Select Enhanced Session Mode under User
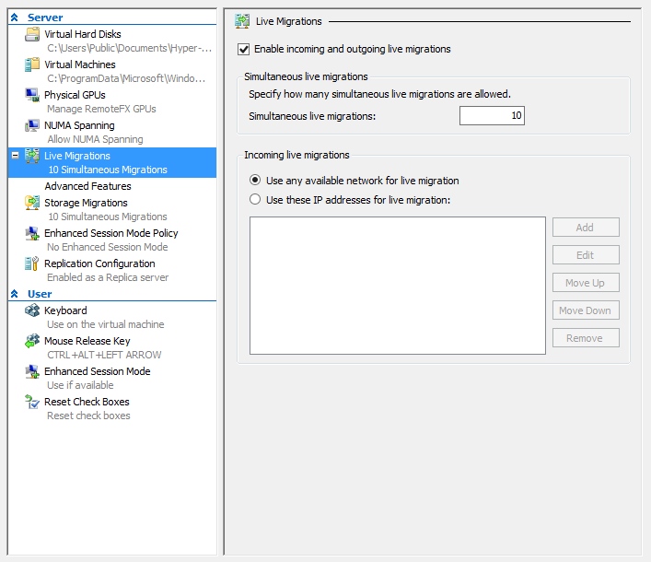This screenshot has height=562, width=651. coord(97,371)
